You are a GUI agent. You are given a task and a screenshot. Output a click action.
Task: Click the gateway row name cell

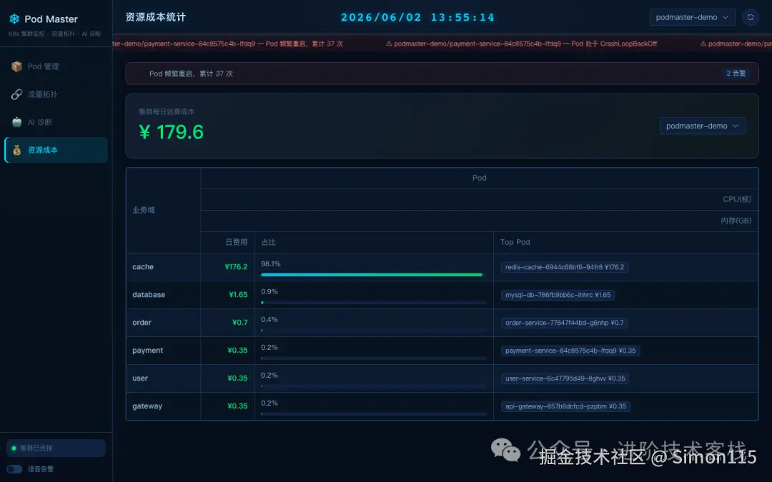(164, 406)
